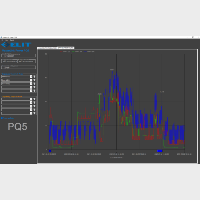Click the Loggerdata til date field

point(27,61)
